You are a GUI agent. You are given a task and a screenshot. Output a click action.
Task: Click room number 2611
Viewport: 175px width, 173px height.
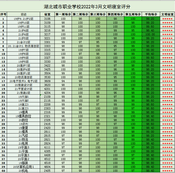coord(47,132)
